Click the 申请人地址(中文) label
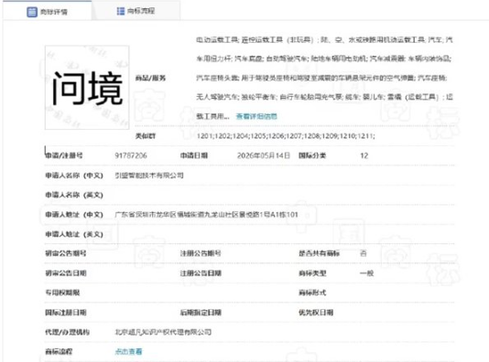Image resolution: width=489 pixels, height=362 pixels. click(x=74, y=215)
